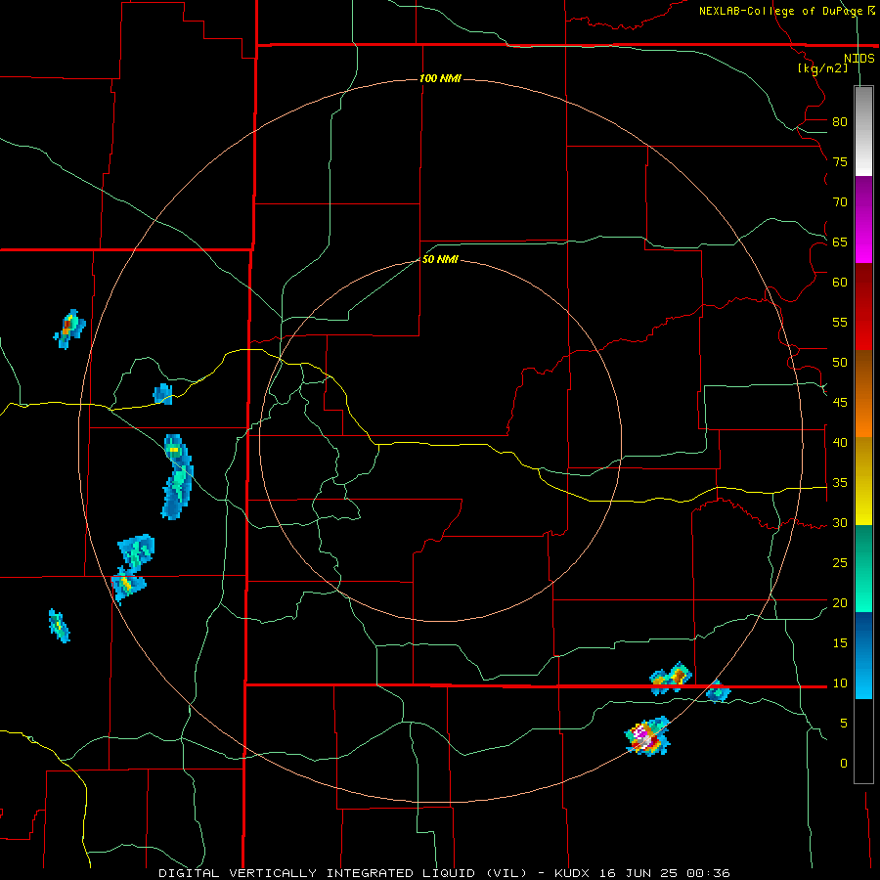Click the NEXLAB-College of DuPage credit text

[780, 11]
